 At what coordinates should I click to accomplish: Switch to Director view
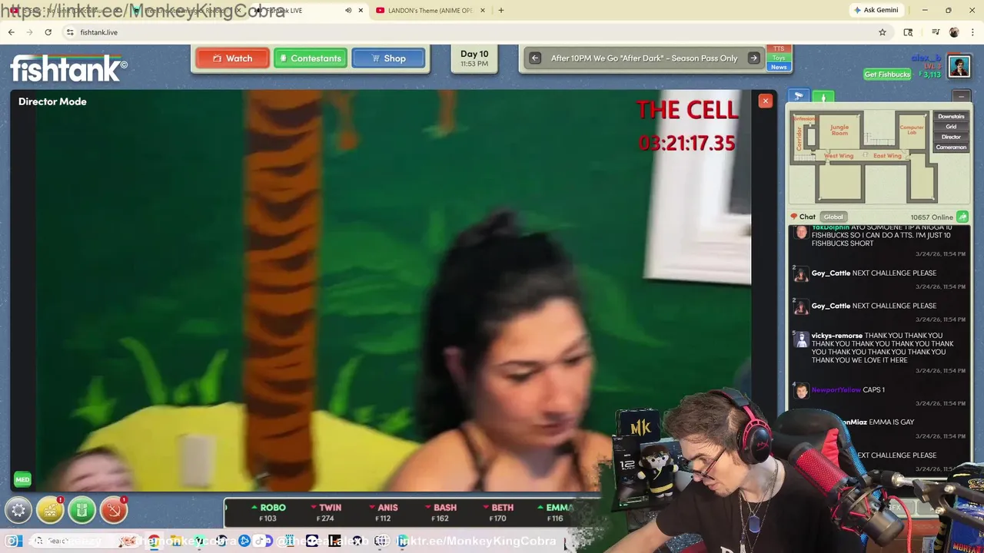(x=951, y=137)
